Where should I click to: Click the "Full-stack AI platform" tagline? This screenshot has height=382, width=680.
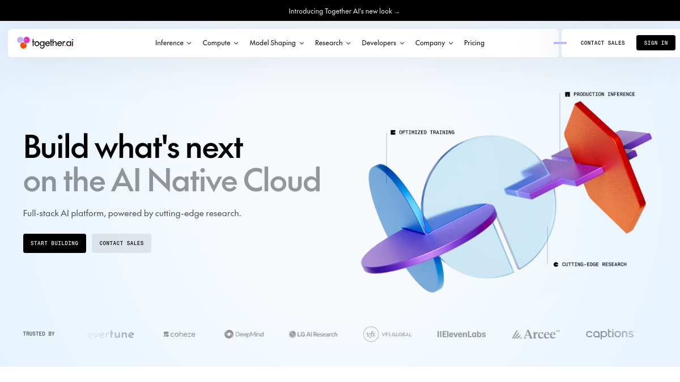pyautogui.click(x=132, y=213)
